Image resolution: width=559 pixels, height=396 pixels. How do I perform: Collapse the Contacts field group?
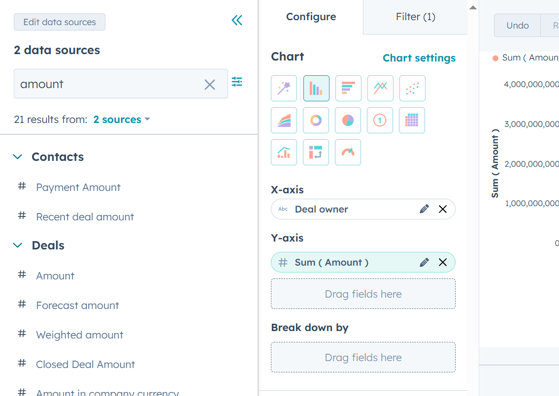click(x=17, y=157)
